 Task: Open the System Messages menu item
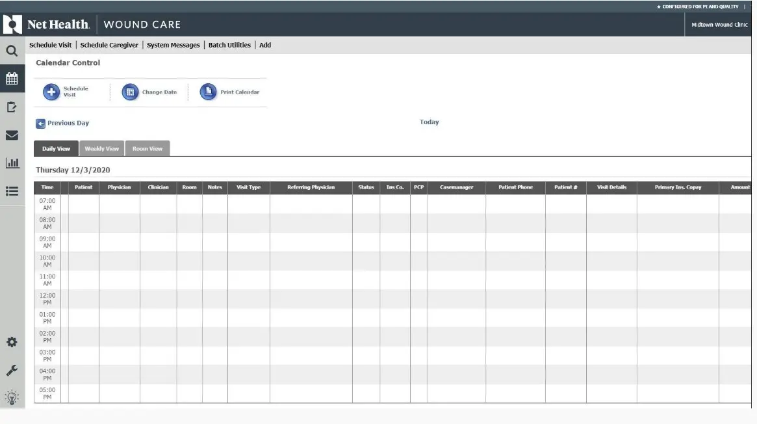tap(172, 45)
